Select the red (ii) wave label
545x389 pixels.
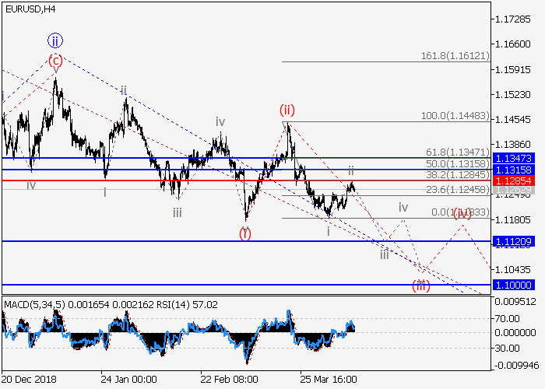click(287, 110)
